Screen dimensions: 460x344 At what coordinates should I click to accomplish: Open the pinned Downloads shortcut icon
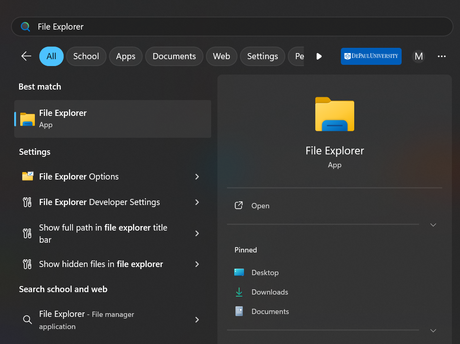click(239, 292)
